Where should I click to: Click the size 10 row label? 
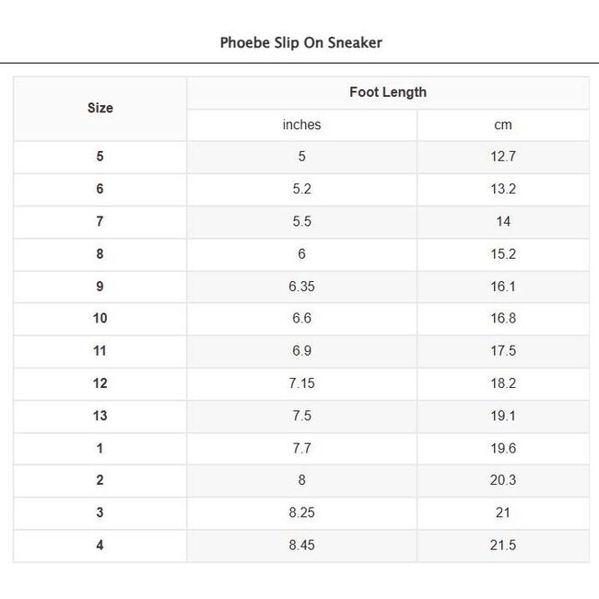(x=100, y=319)
